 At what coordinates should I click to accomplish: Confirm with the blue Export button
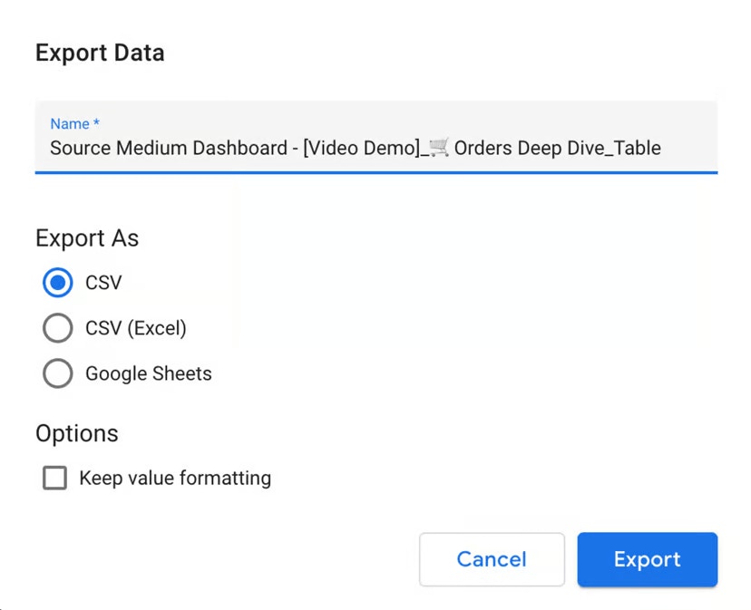(647, 559)
